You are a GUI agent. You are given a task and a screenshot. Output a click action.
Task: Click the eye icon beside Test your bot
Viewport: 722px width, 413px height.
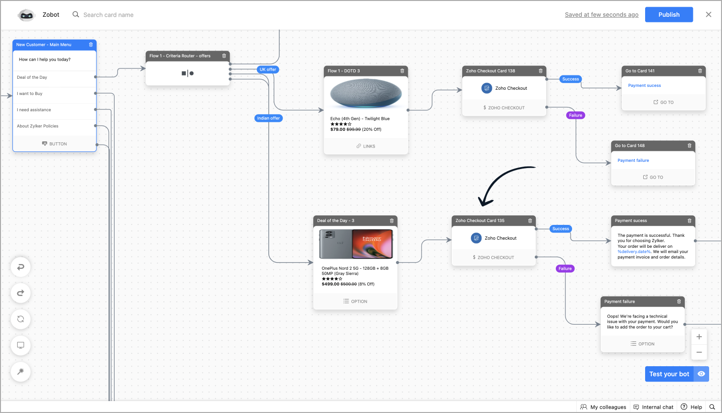(701, 374)
